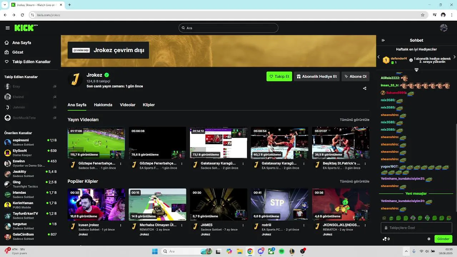The width and height of the screenshot is (457, 257).
Task: Open Chrome's tab search dropdown
Action: coord(4,5)
